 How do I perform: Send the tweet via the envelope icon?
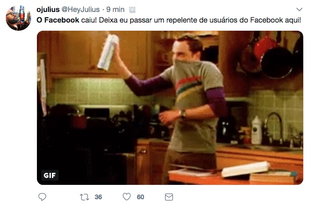(169, 197)
